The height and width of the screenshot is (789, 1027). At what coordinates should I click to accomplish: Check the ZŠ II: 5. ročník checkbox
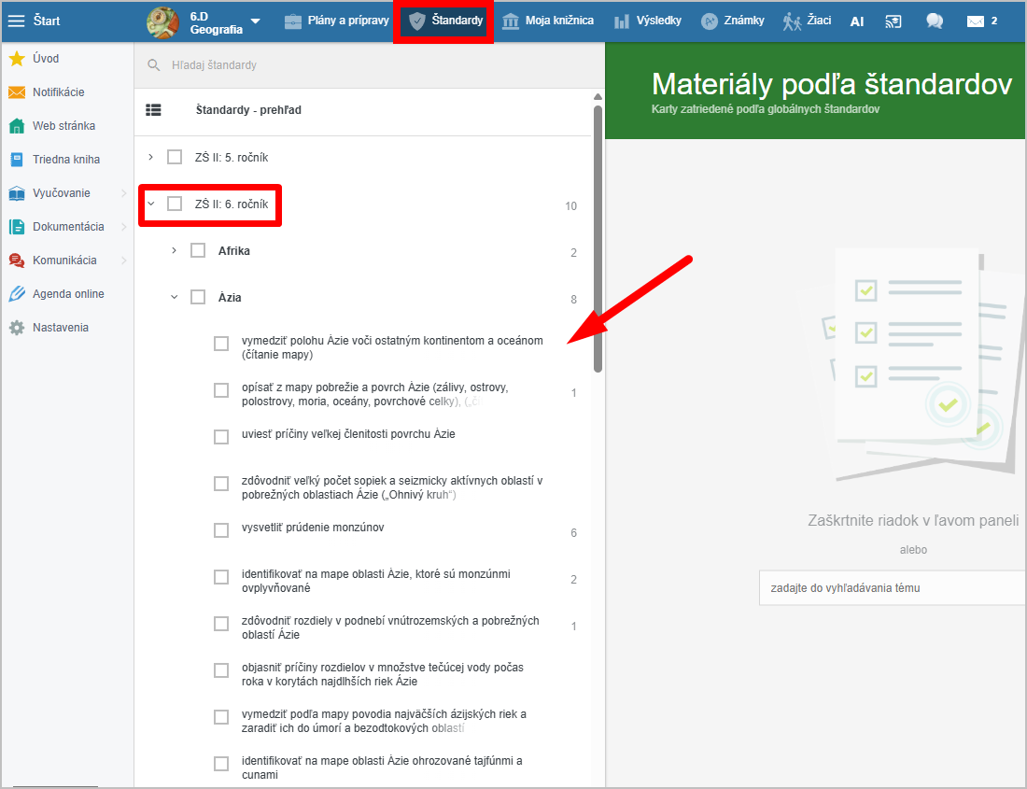175,157
